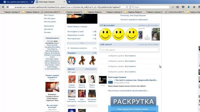The image size is (200, 112).
Task: Click the 'Что у Вас нового?' post field
Action: (x=129, y=50)
